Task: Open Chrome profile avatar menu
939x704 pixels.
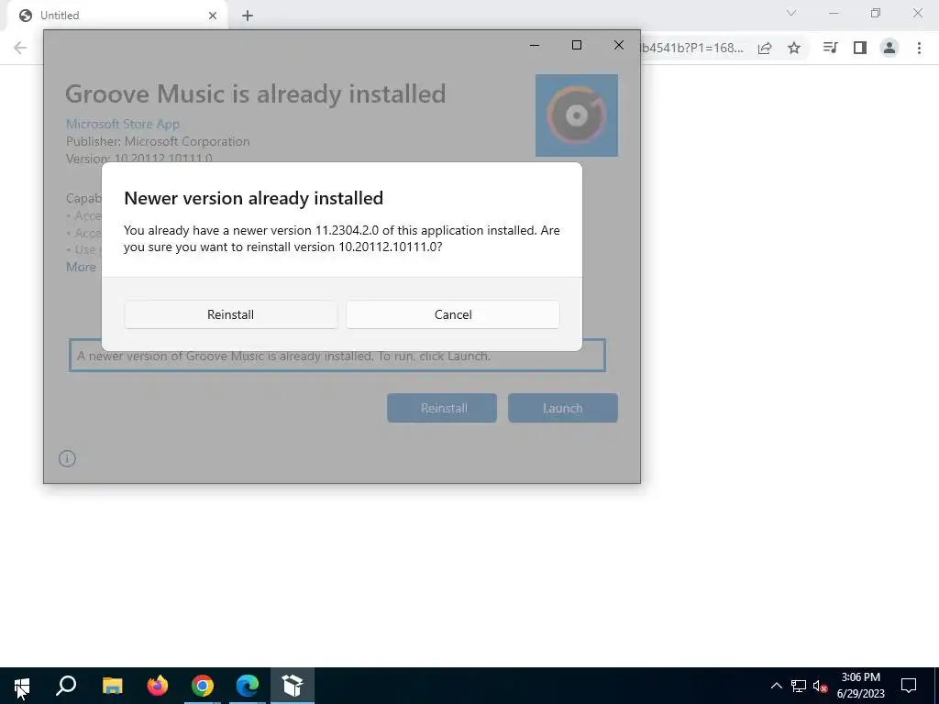Action: [889, 48]
